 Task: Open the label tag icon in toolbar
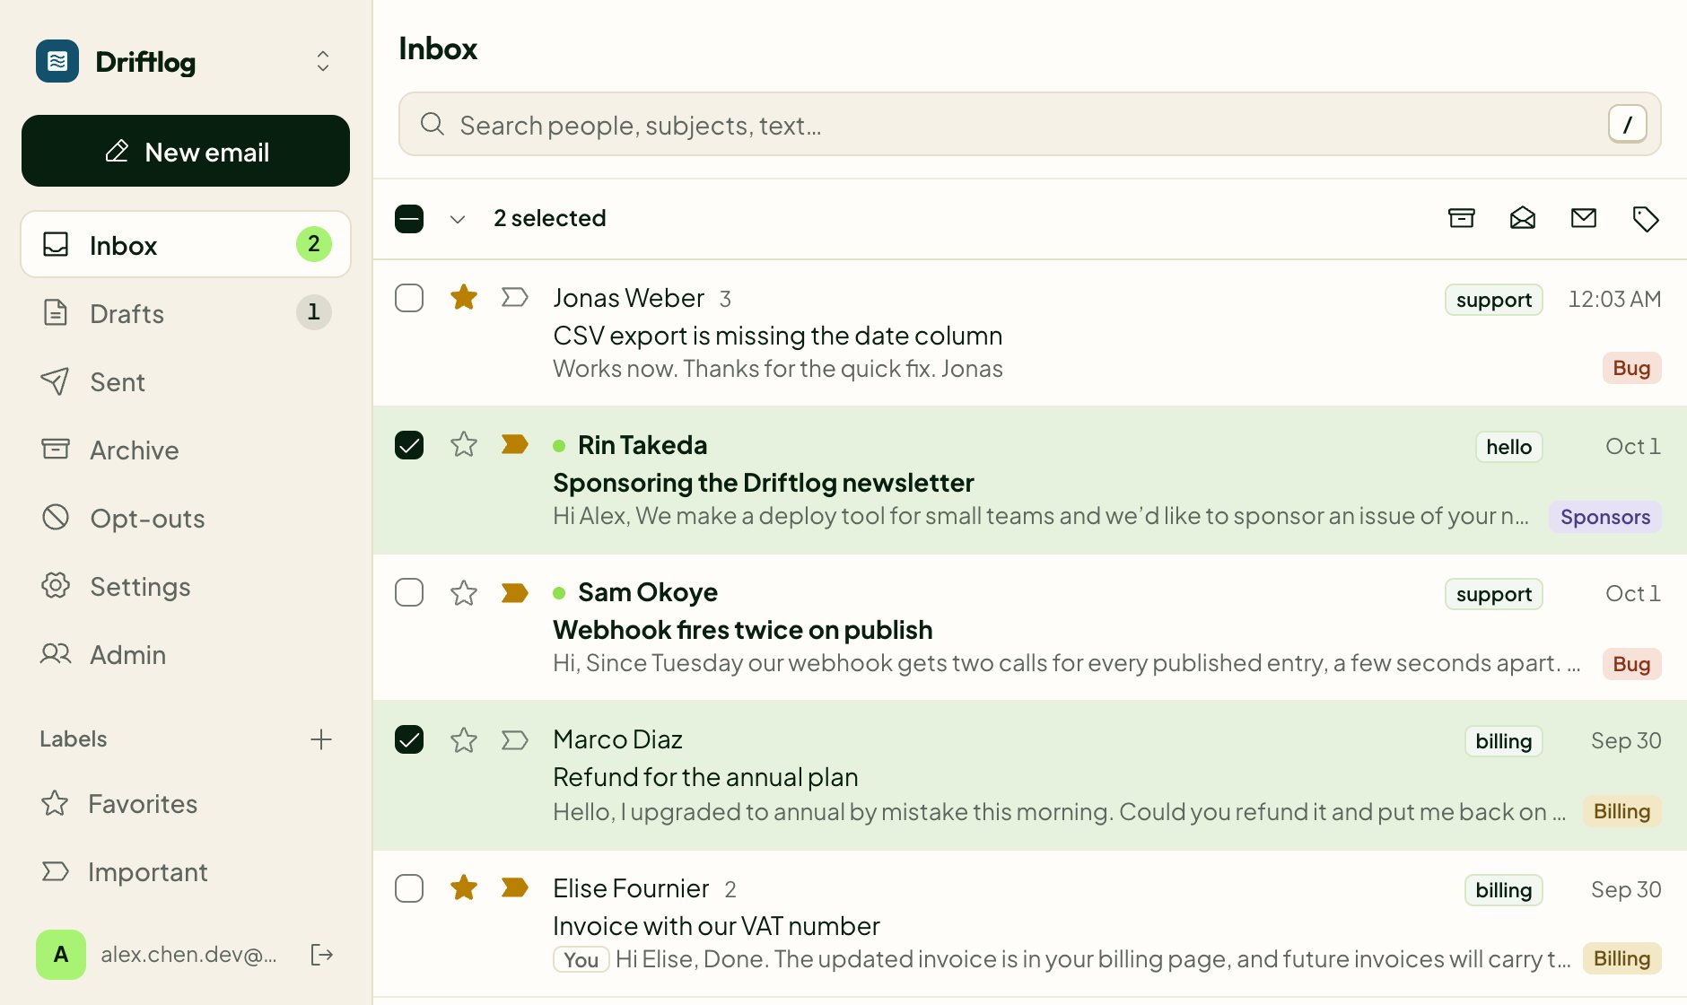click(1645, 218)
